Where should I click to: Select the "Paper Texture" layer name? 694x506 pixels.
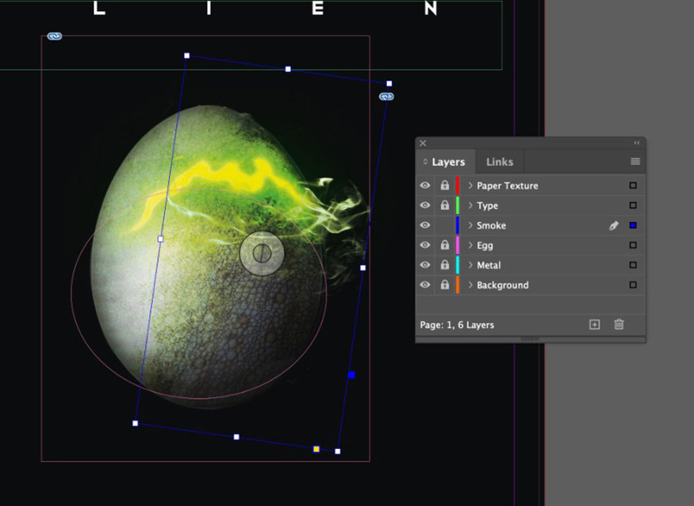[508, 186]
